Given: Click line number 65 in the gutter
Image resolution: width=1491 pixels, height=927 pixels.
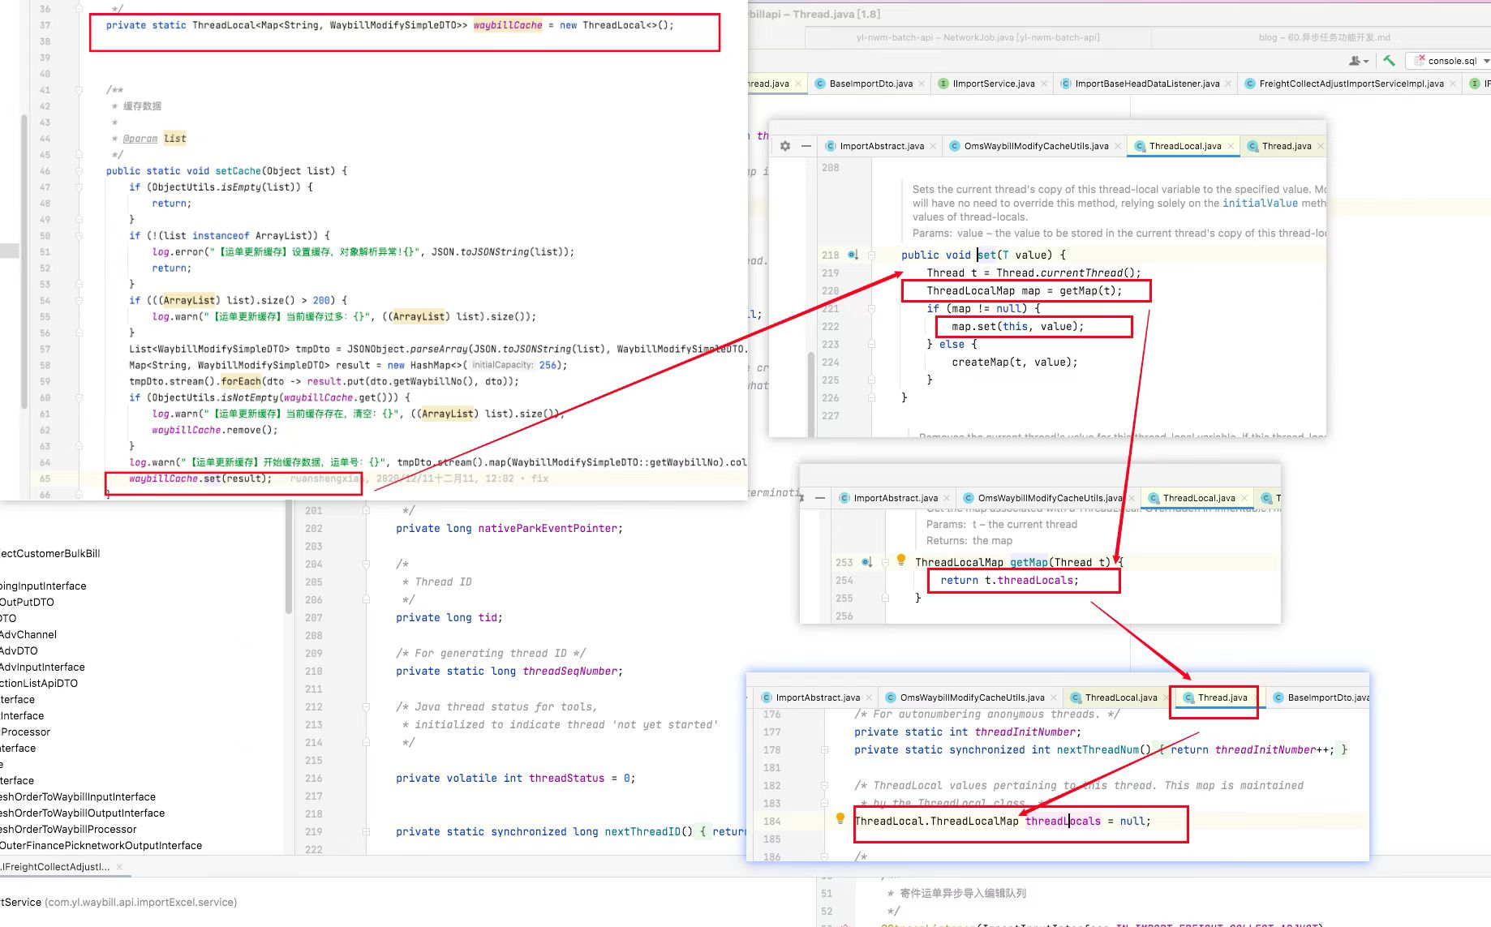Looking at the screenshot, I should (45, 479).
